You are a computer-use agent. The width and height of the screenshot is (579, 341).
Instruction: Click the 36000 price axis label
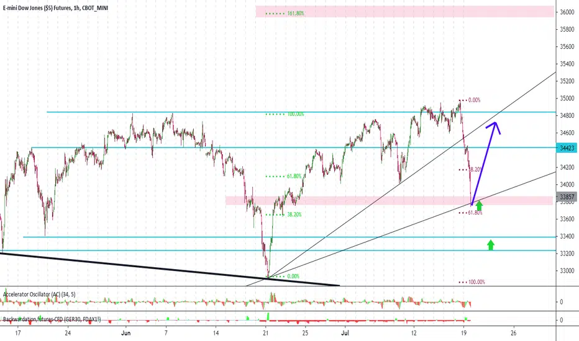click(x=567, y=12)
